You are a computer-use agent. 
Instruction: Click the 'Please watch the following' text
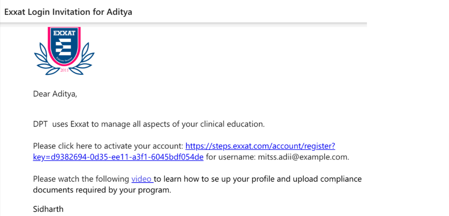coord(81,179)
